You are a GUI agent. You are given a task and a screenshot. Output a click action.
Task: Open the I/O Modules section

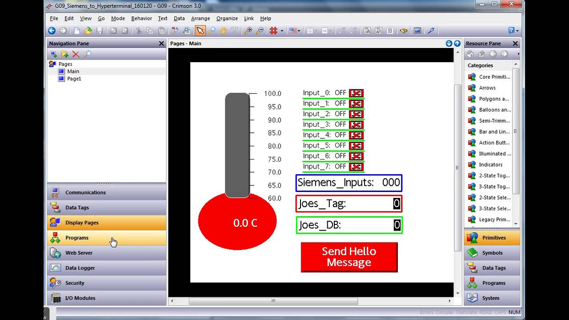pos(107,298)
